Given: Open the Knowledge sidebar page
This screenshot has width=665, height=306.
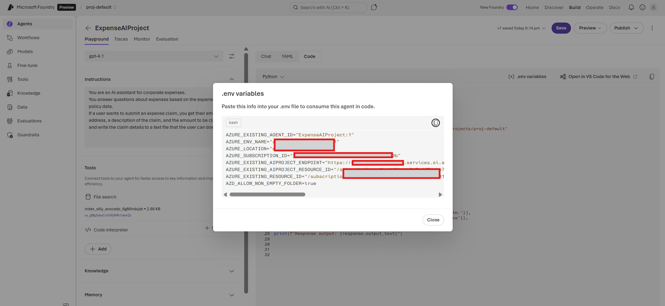Looking at the screenshot, I should tap(38, 93).
